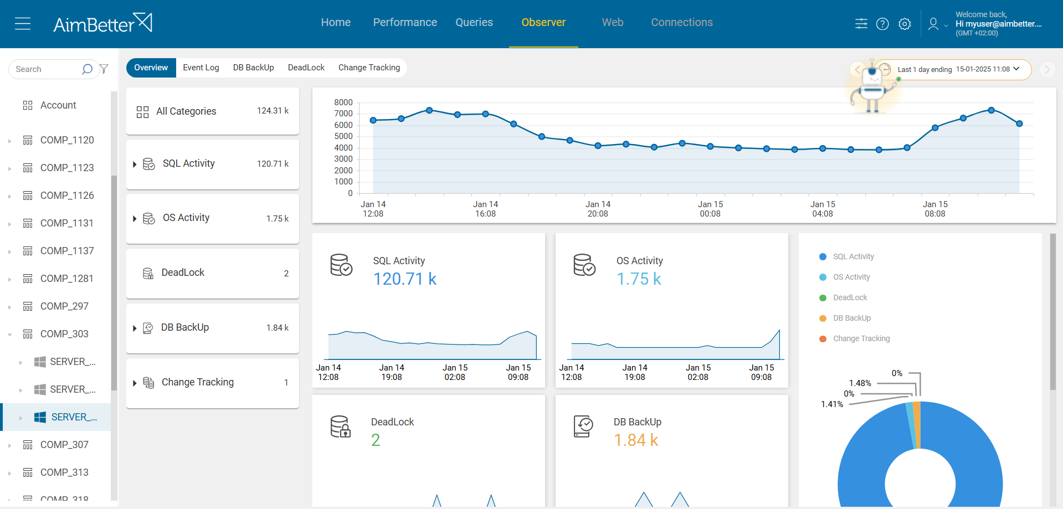The image size is (1063, 509).
Task: Open the settings gear icon
Action: point(905,24)
